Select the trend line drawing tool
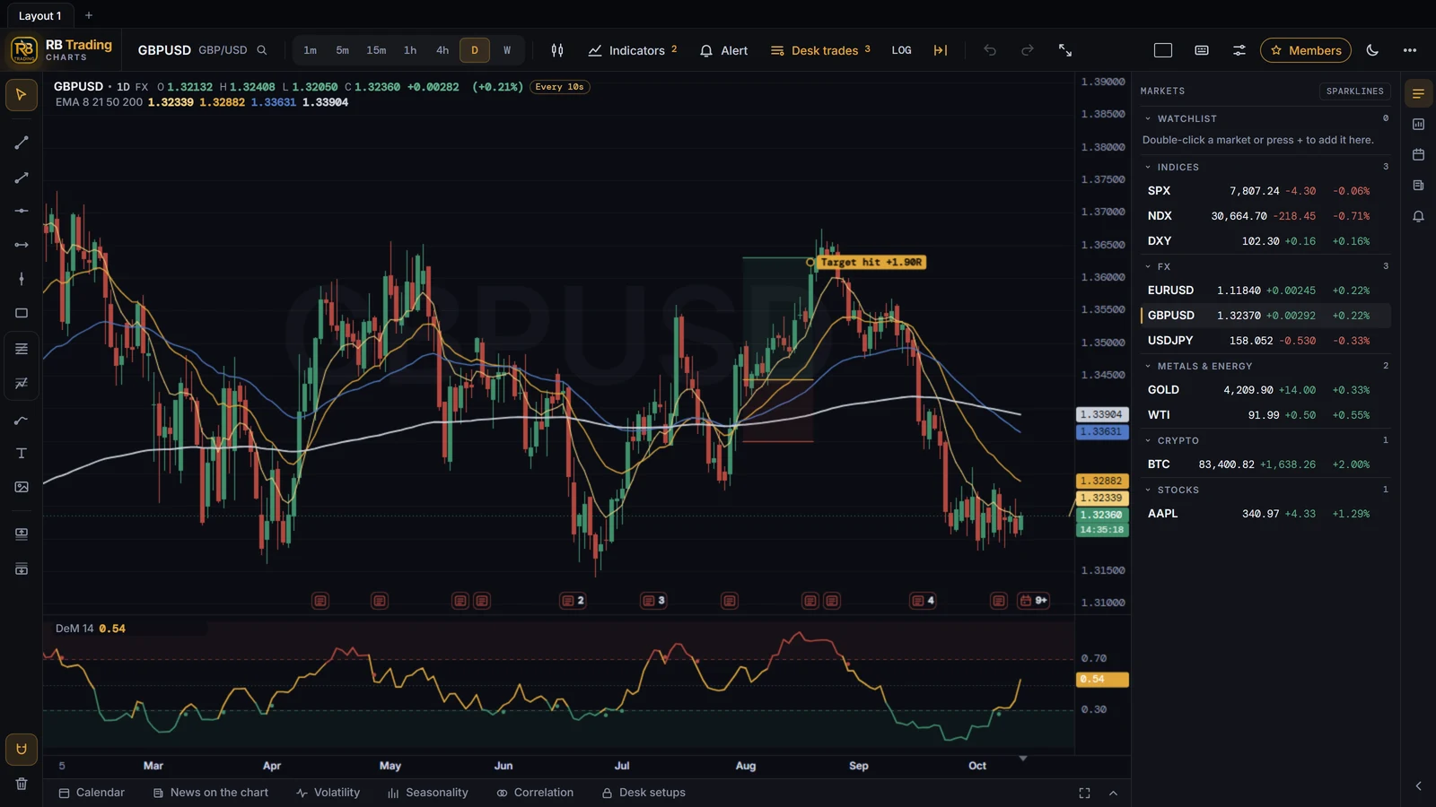 [22, 143]
